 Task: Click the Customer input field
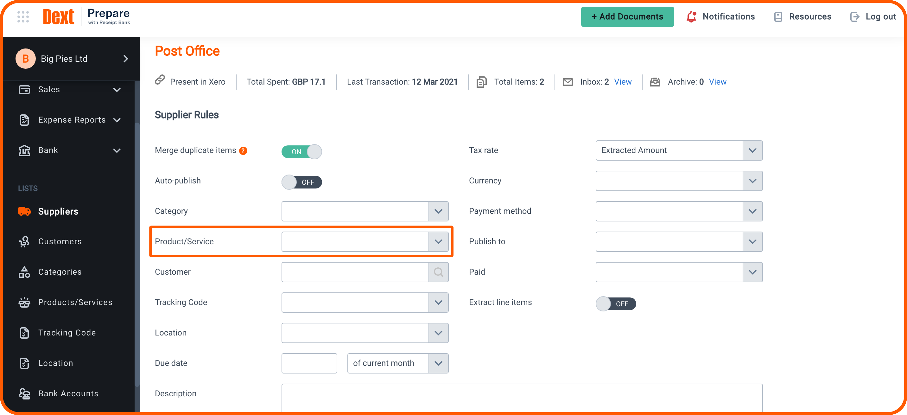[x=355, y=272]
